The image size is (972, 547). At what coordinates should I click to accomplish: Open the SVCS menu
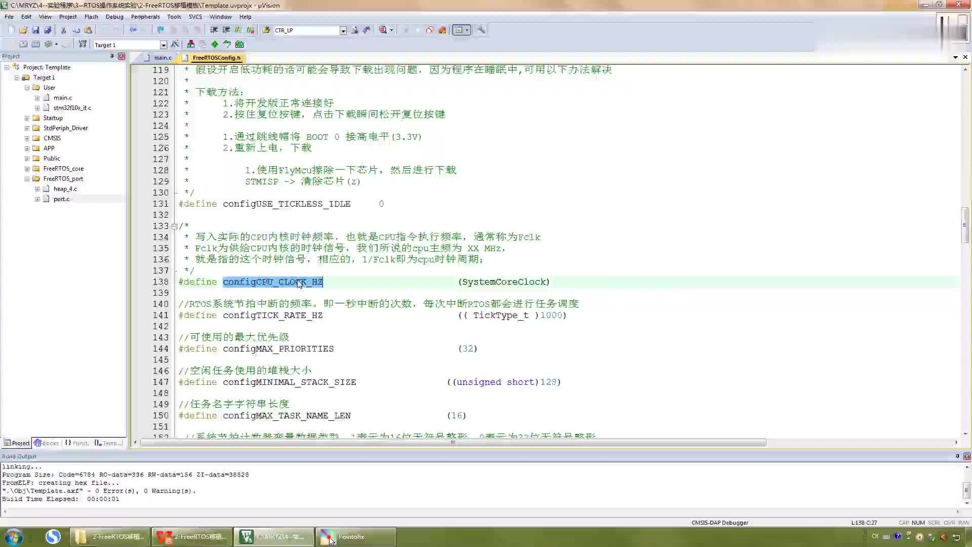click(x=195, y=17)
